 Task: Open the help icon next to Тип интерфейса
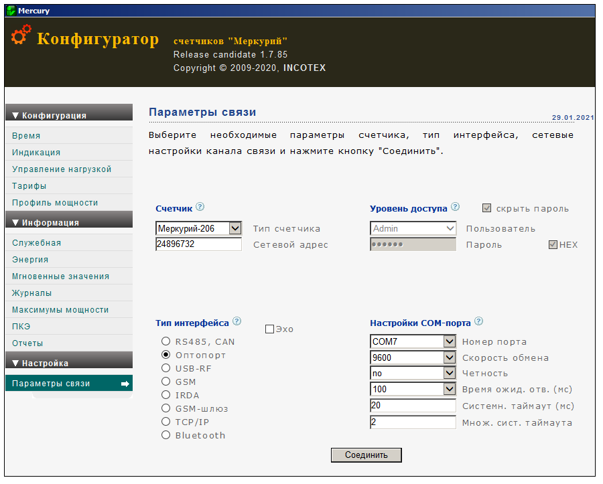tap(237, 321)
